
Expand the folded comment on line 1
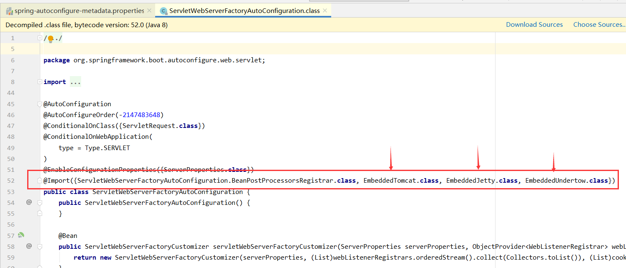coord(40,38)
